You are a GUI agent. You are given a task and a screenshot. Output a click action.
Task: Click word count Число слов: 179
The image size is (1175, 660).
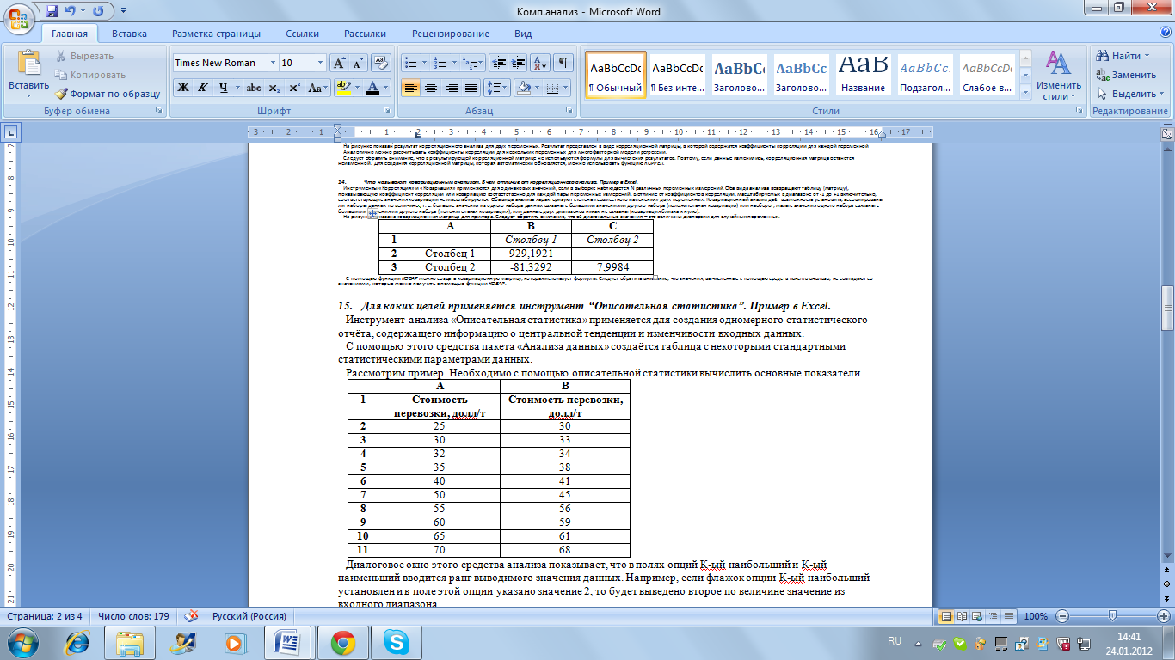point(133,616)
